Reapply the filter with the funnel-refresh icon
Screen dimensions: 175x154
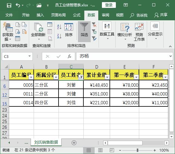tap(94, 32)
